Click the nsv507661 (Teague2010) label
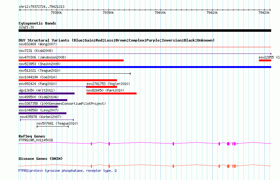280x180 pixels. click(x=57, y=123)
